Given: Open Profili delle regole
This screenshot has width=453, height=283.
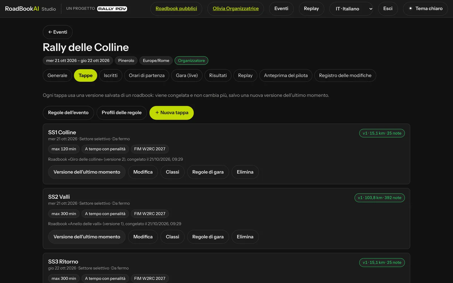Looking at the screenshot, I should click(122, 113).
